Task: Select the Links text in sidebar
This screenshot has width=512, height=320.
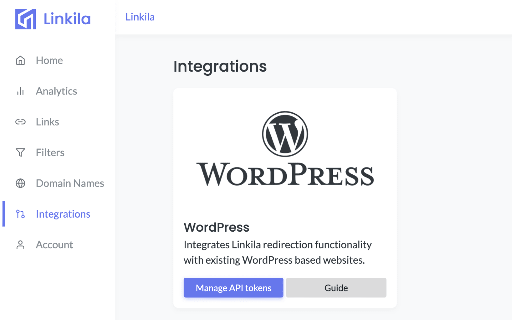Action: 47,122
